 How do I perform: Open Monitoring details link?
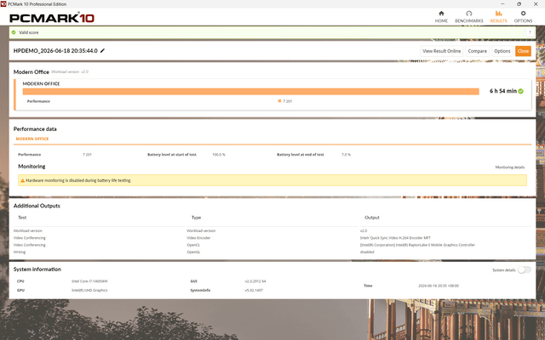(510, 167)
